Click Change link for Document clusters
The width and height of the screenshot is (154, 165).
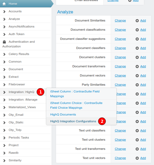click(120, 57)
